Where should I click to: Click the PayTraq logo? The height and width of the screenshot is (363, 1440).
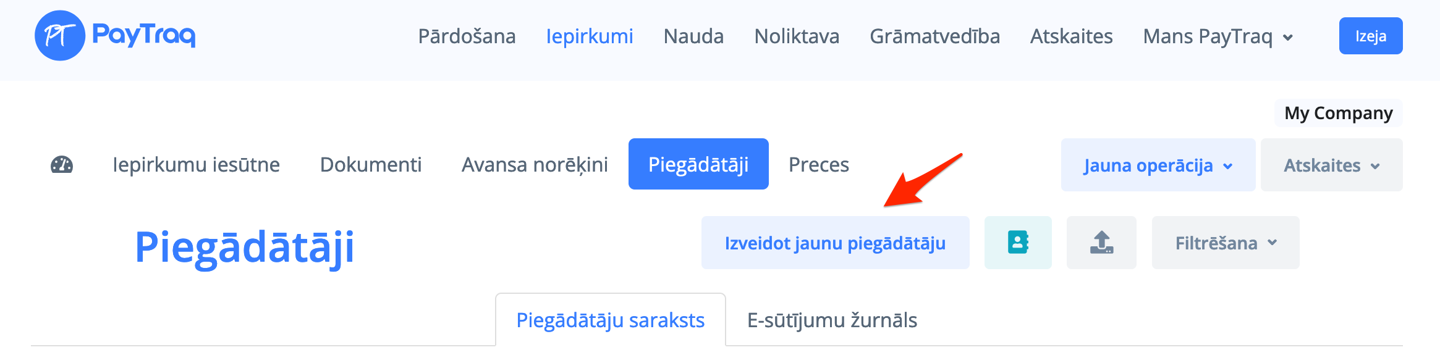[x=114, y=35]
